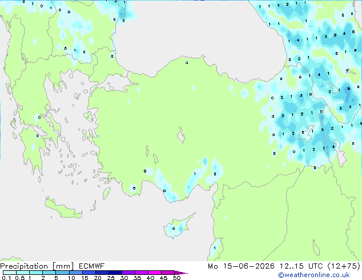Click the 0.5–1 mm legend color box
Viewport: 362px width, 280px height.
pyautogui.click(x=23, y=273)
